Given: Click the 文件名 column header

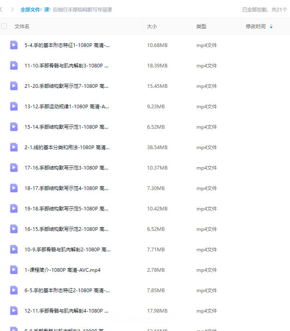Looking at the screenshot, I should coord(22,27).
